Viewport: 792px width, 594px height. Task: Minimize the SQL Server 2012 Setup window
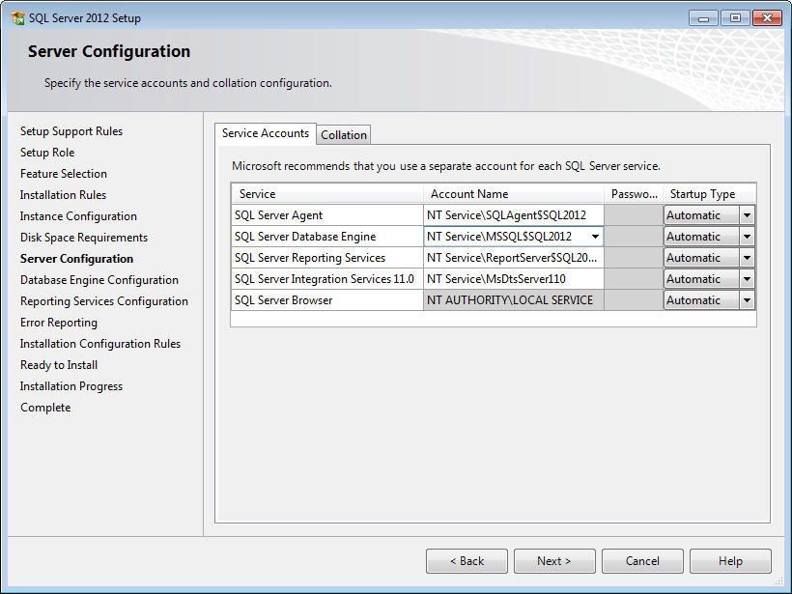pyautogui.click(x=703, y=18)
